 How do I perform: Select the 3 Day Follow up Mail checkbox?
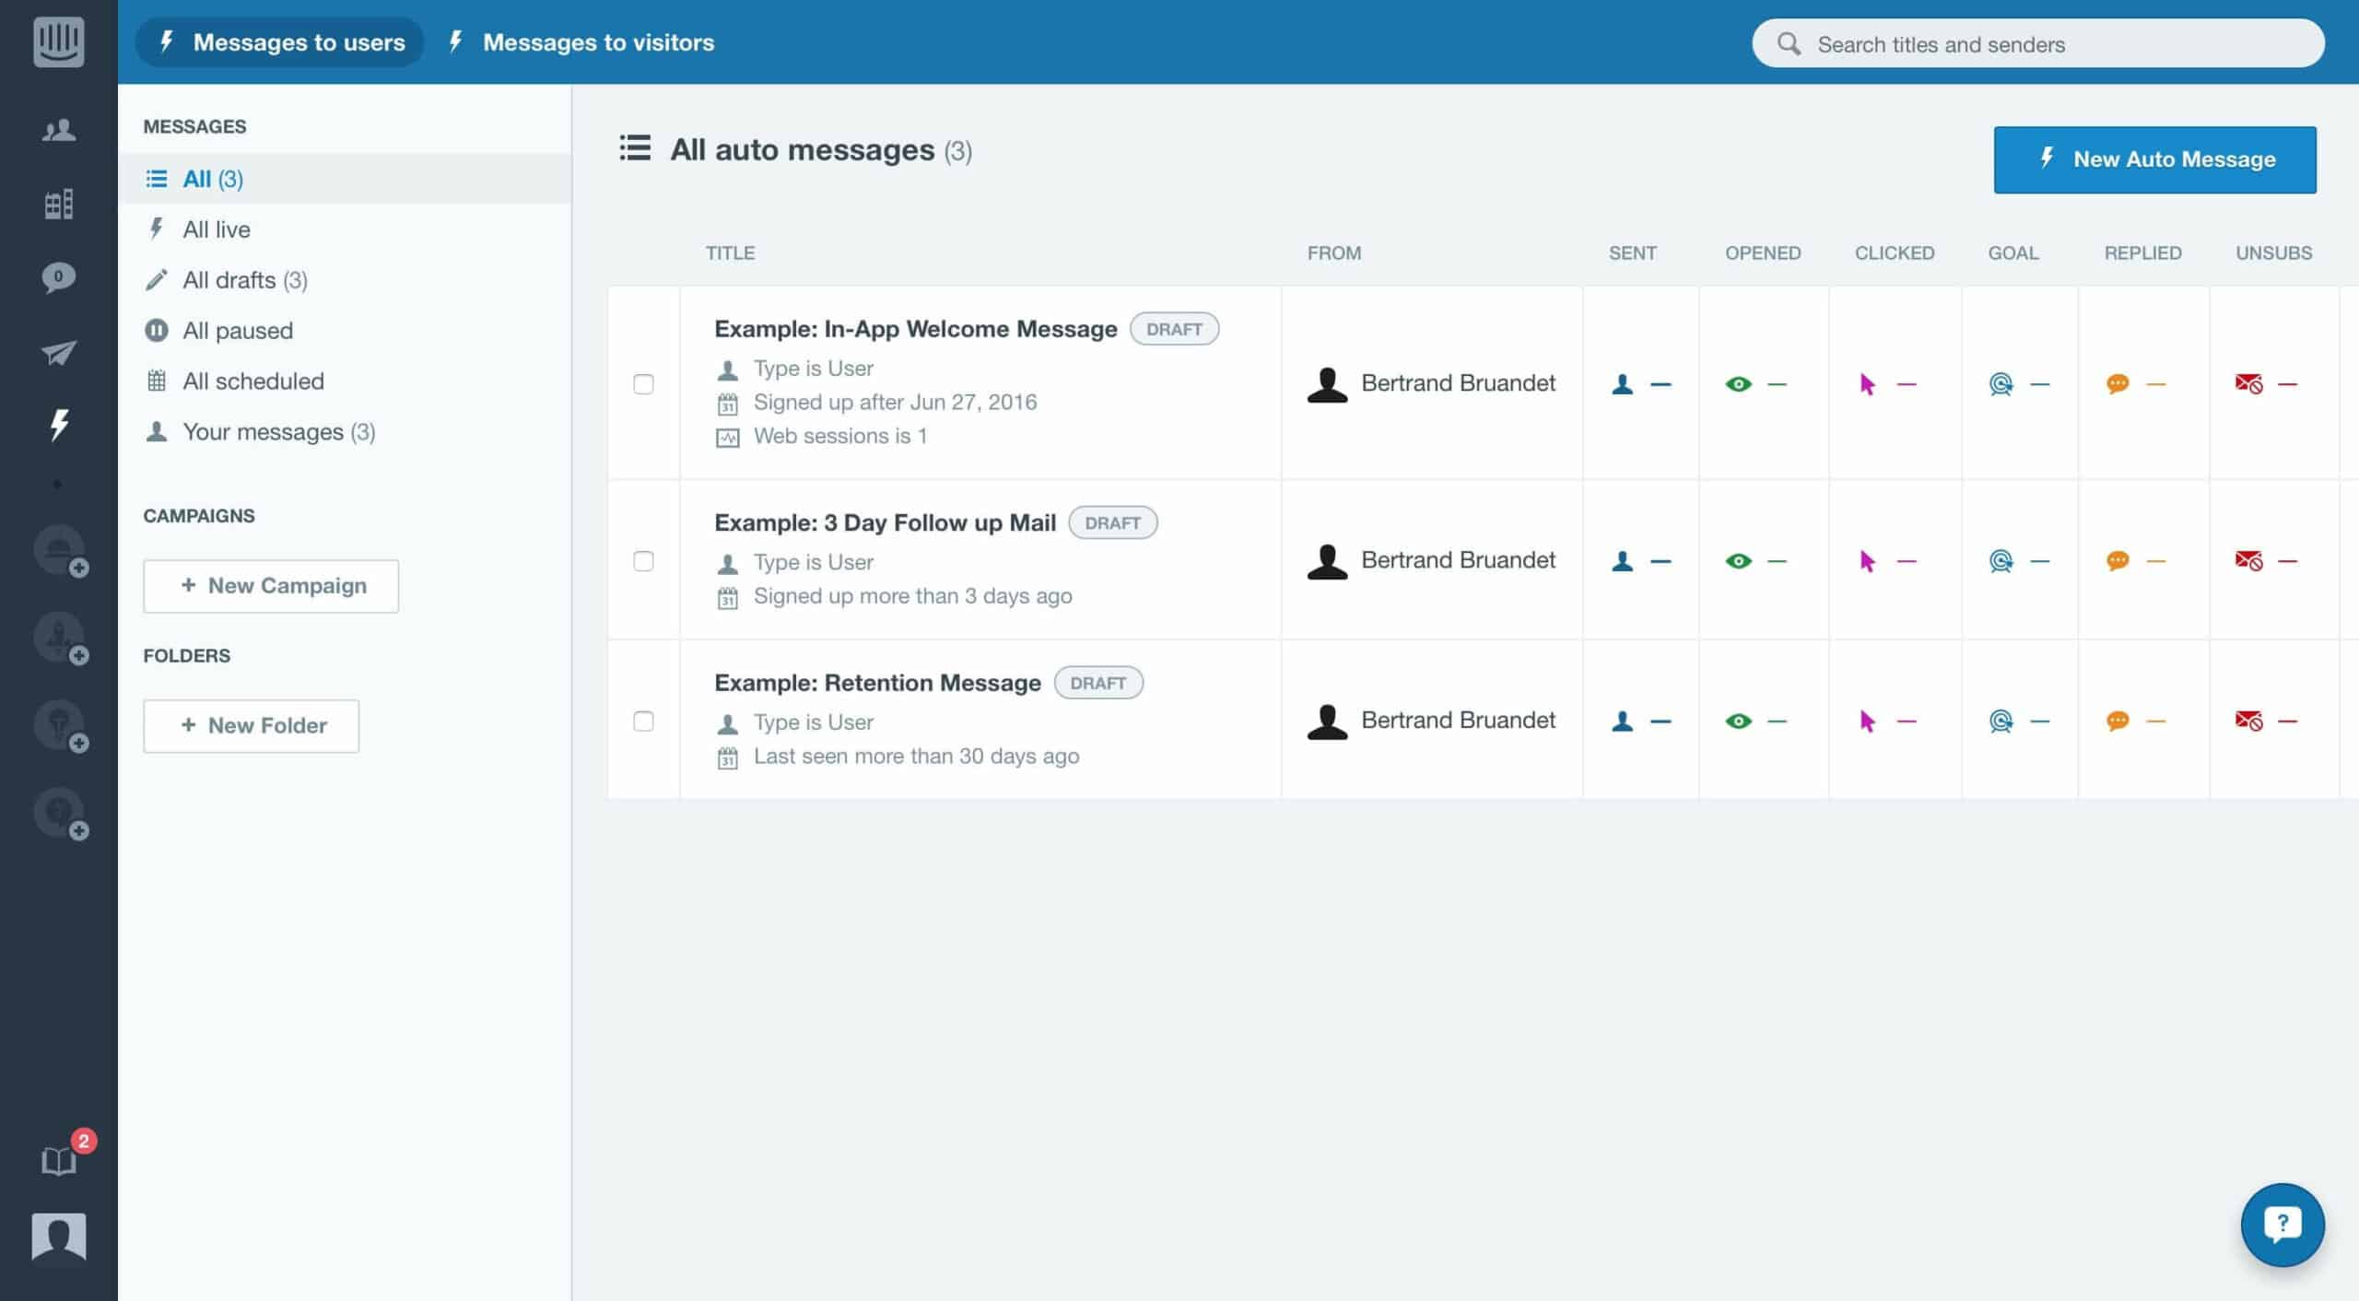click(642, 559)
